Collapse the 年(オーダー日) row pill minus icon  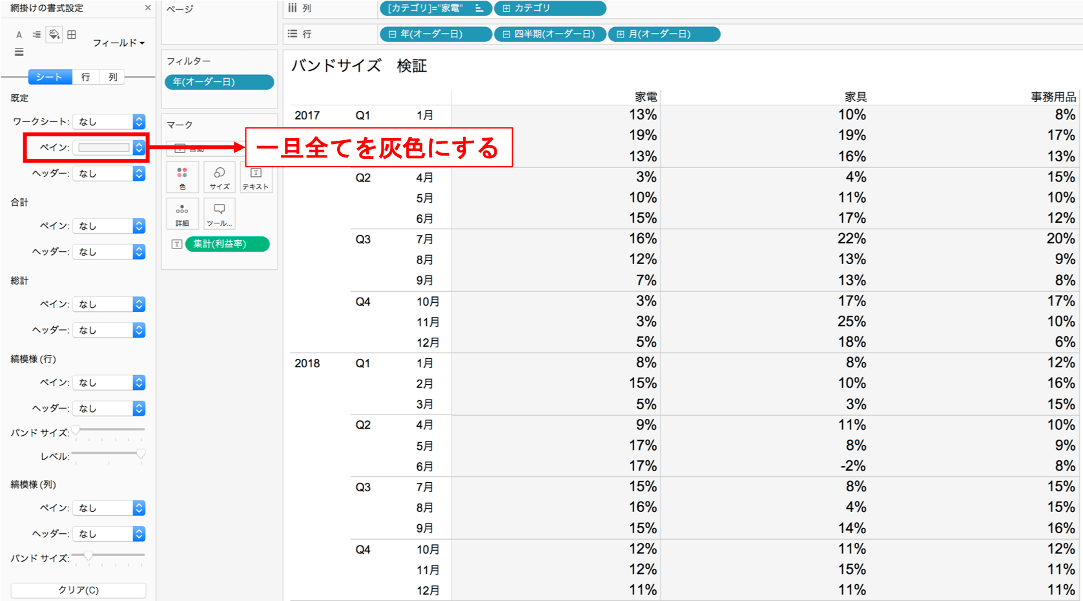(x=392, y=34)
